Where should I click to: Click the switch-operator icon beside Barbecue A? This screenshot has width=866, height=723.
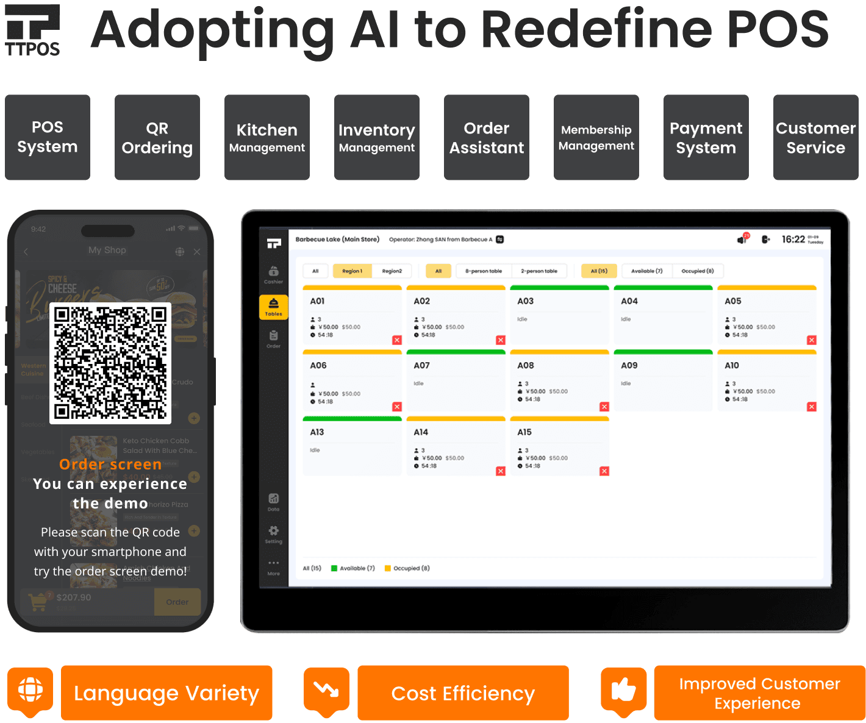click(500, 240)
